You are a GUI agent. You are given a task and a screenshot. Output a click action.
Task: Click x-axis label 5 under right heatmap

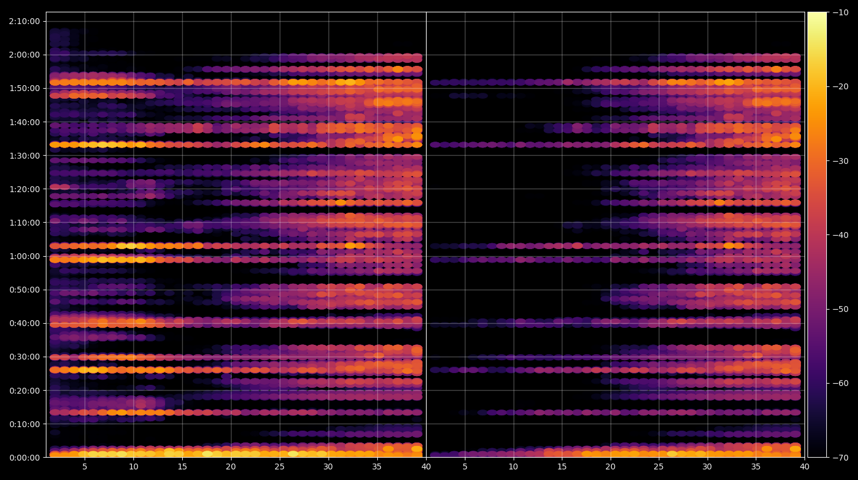click(x=465, y=467)
